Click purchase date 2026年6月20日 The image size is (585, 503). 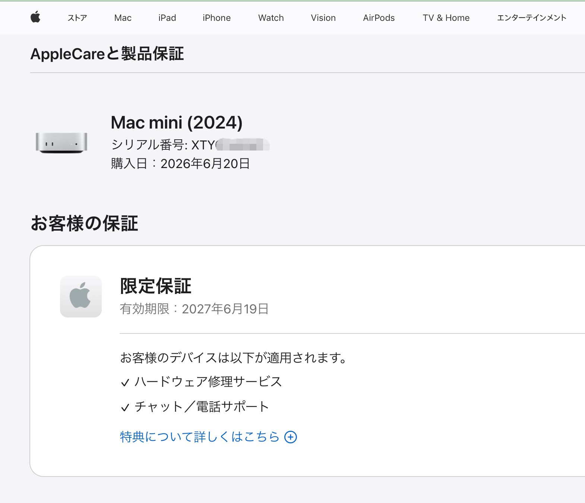click(205, 164)
